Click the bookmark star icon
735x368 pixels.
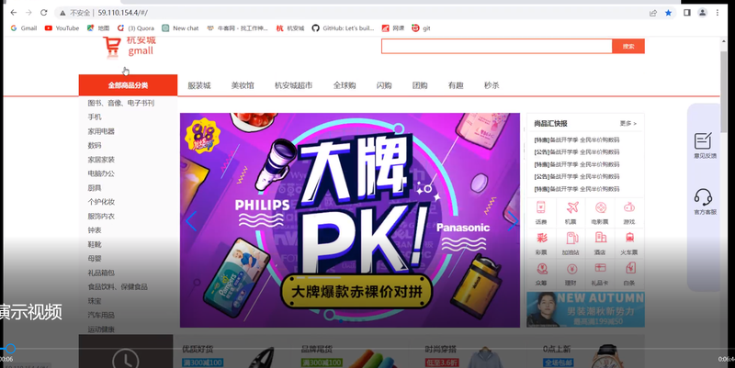[x=669, y=13]
